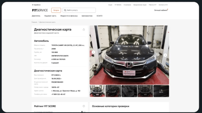Viewport: 202px width, 113px height.
Task: Click the date 18.09.2022 г
Action: (x=56, y=79)
